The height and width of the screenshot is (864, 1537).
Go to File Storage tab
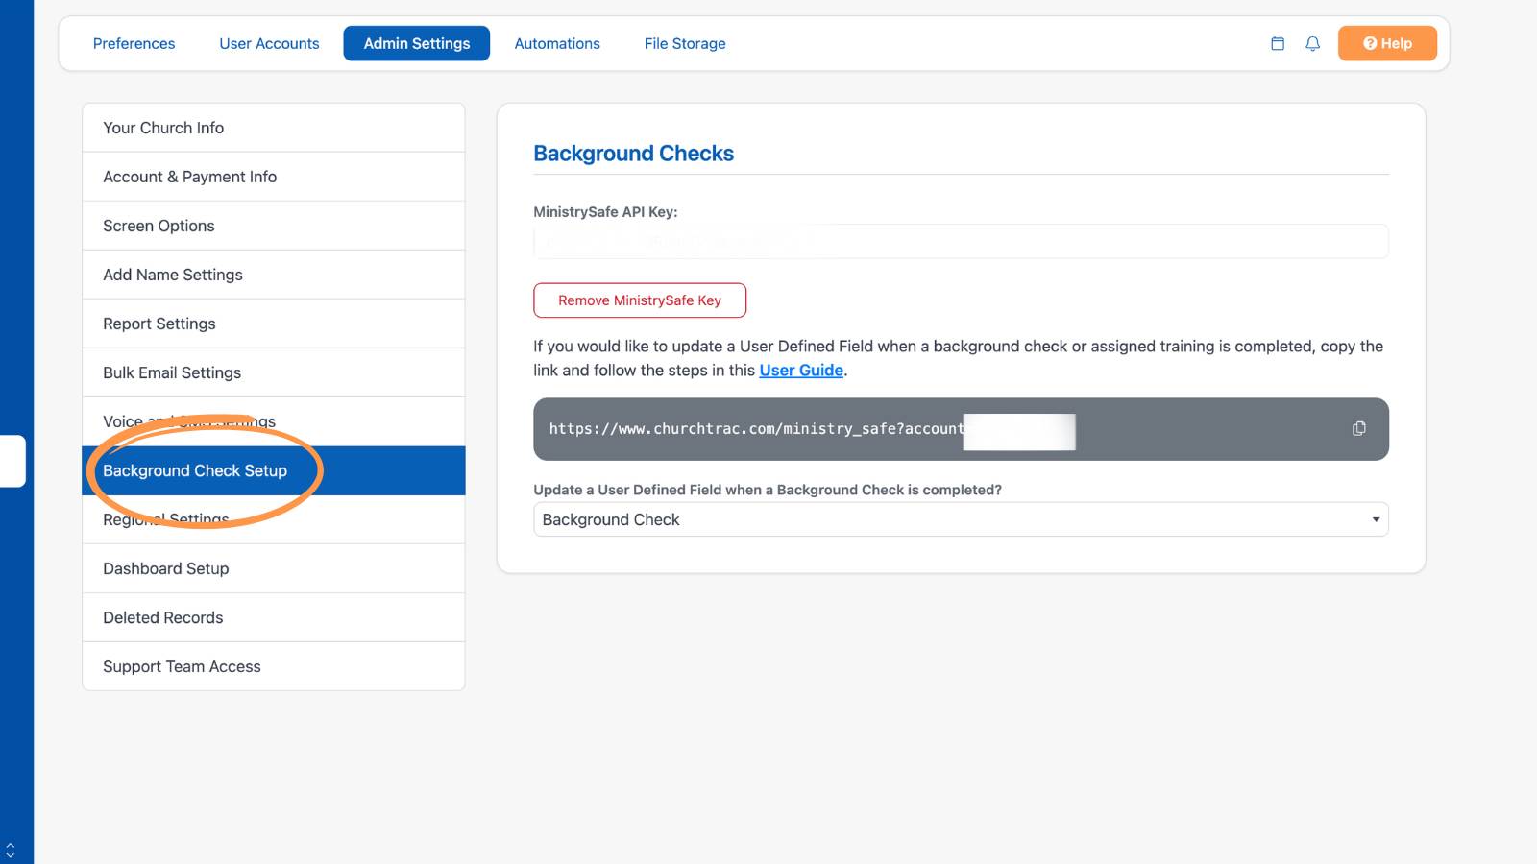click(685, 43)
